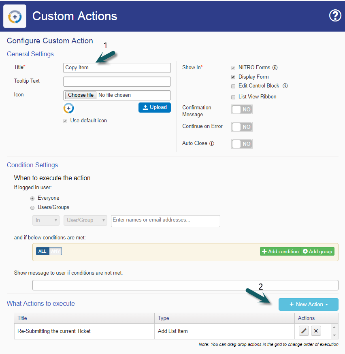Open the help question mark icon
Screen dimensions: 345x354
335,16
